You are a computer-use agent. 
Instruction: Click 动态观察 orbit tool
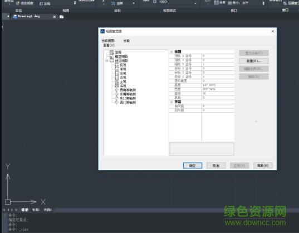tap(24, 3)
